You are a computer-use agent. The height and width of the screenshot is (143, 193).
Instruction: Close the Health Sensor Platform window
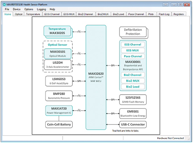coord(187,5)
